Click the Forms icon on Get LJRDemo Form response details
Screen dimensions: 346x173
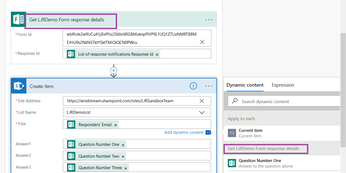[x=18, y=19]
